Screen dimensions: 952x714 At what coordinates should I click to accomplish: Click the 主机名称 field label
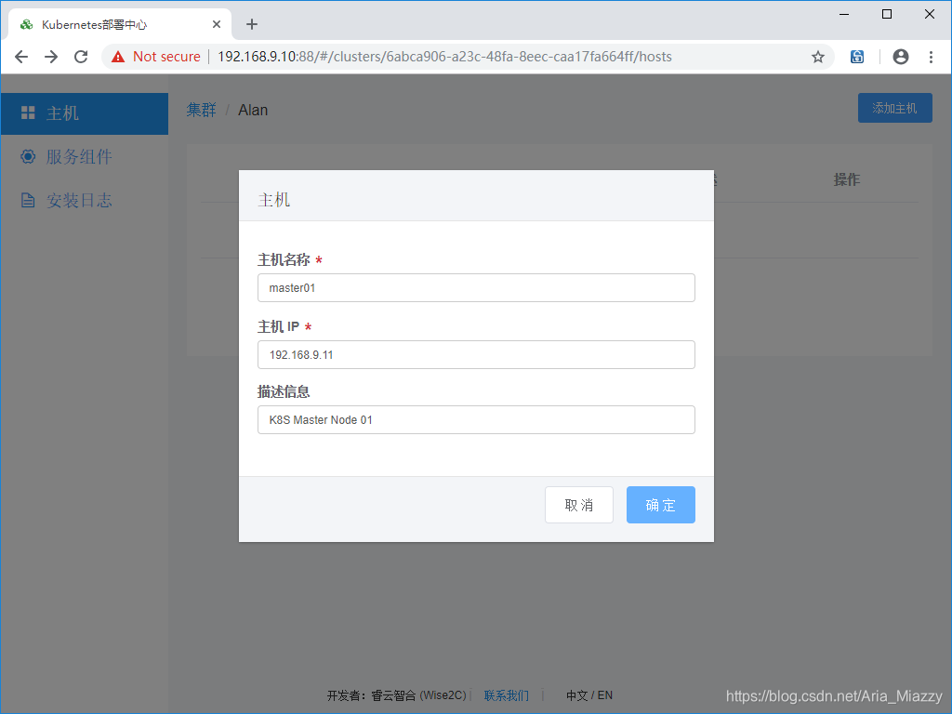(284, 260)
